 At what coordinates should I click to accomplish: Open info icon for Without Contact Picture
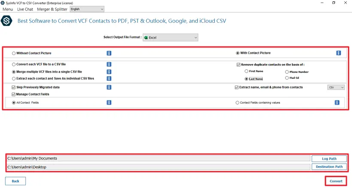coord(109,53)
